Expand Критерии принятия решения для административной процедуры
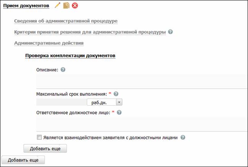 [x=90, y=32]
